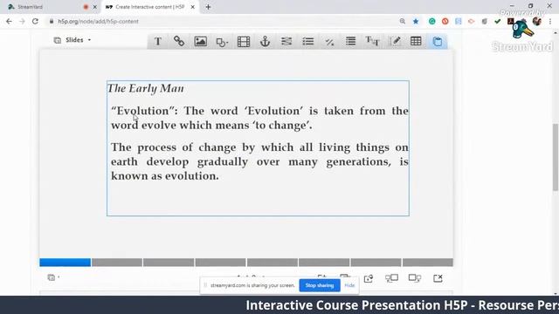Close the StreamYard tab
The width and height of the screenshot is (559, 314).
click(95, 7)
